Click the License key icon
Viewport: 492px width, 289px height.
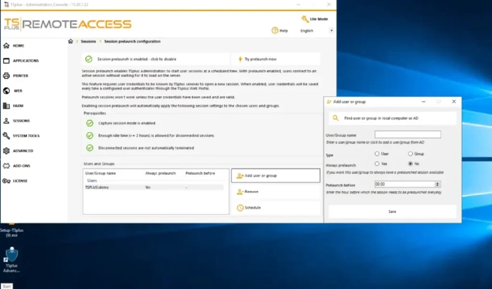(6, 181)
